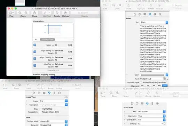This screenshot has width=188, height=126.
Task: Click the Search field in front Preview window
Action: point(85,13)
